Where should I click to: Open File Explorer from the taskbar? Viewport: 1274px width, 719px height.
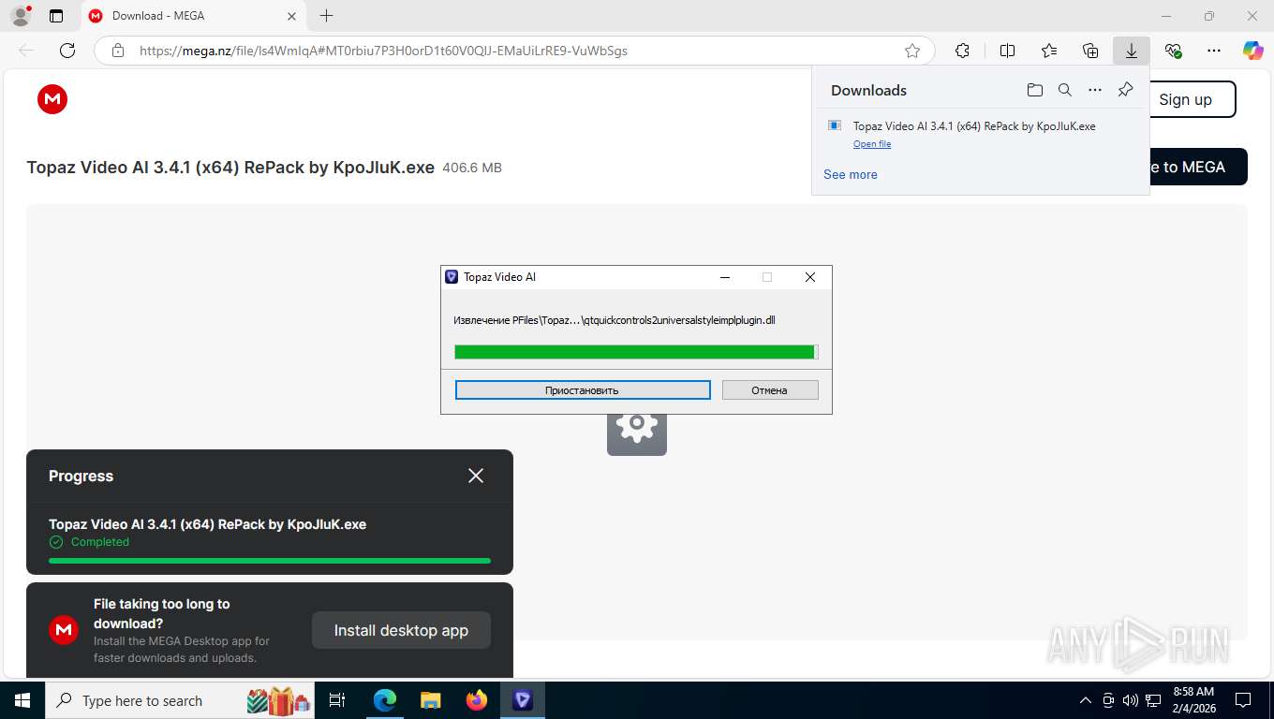(430, 700)
